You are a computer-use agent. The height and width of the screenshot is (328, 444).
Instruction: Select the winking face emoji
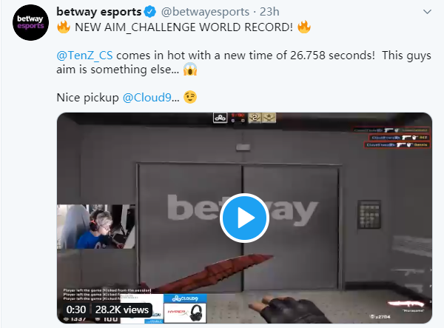(x=190, y=97)
